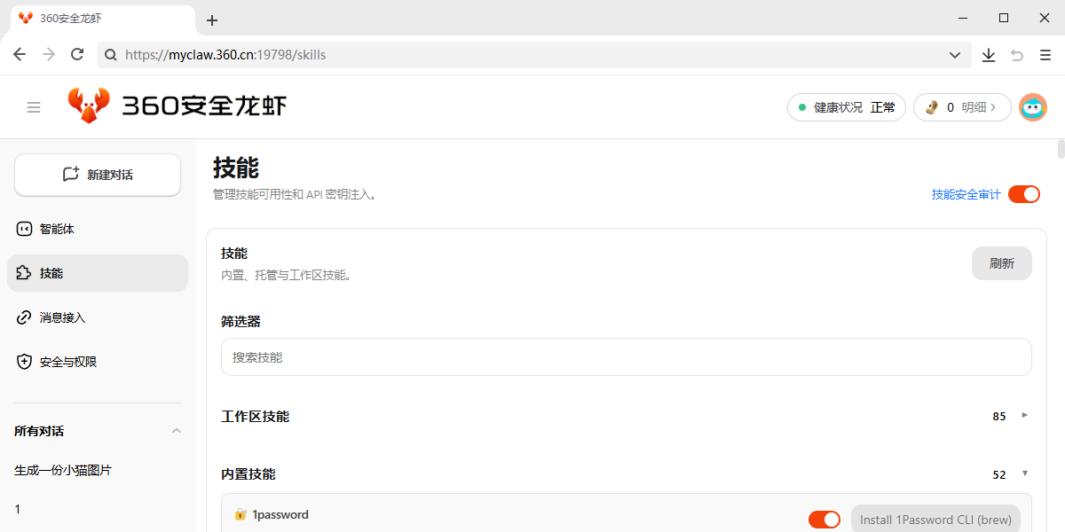The image size is (1065, 532).
Task: Collapse the 内置技能 section
Action: 1024,473
